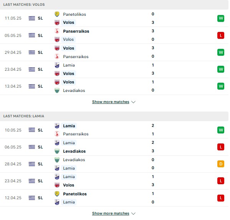Screen dimensions: 230x220
Task: Click chevron arrow beside Volos show more
Action: pyautogui.click(x=133, y=102)
